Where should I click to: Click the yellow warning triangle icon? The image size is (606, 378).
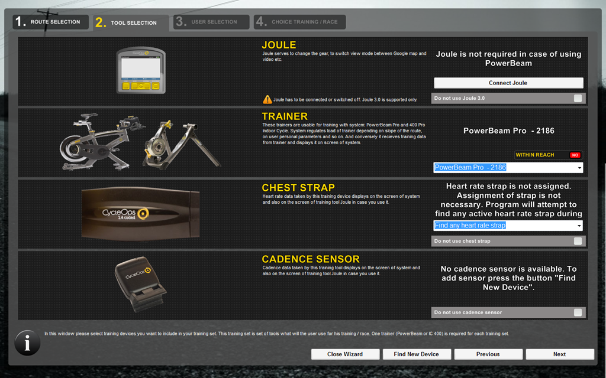pyautogui.click(x=267, y=99)
